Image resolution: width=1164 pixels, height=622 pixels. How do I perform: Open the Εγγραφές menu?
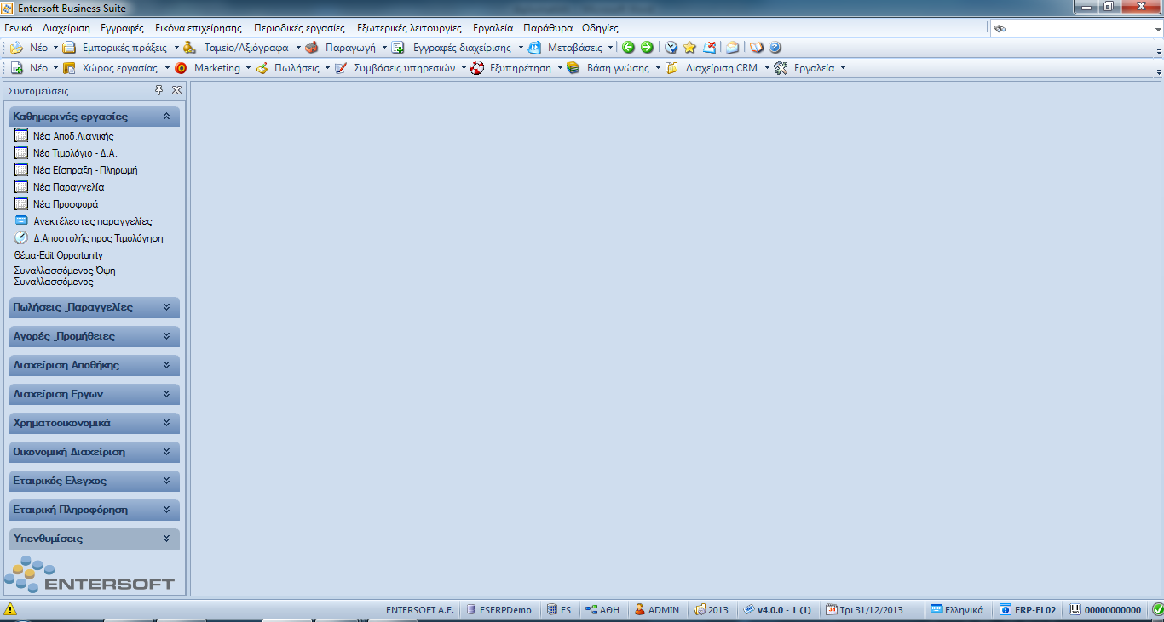pyautogui.click(x=122, y=28)
